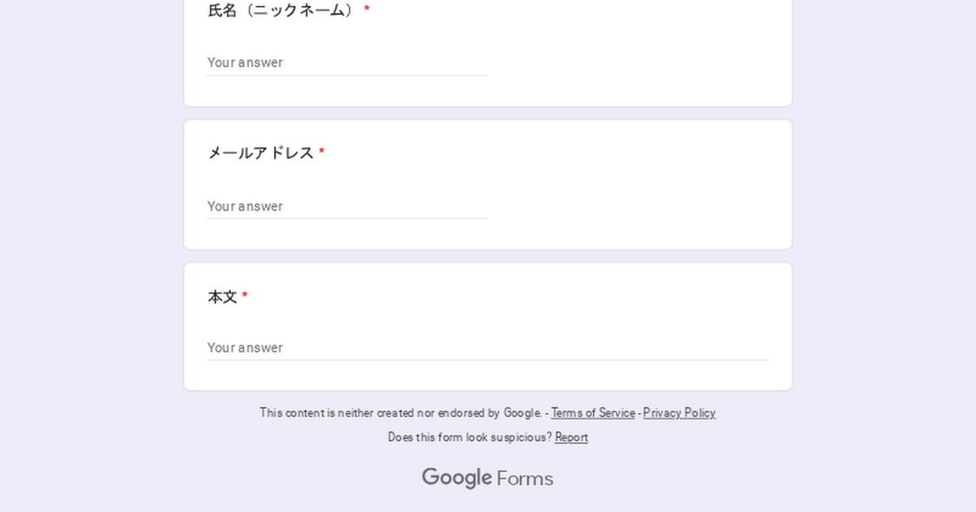Click the Google wordmark in footer logo
This screenshot has height=512, width=976.
coord(456,478)
